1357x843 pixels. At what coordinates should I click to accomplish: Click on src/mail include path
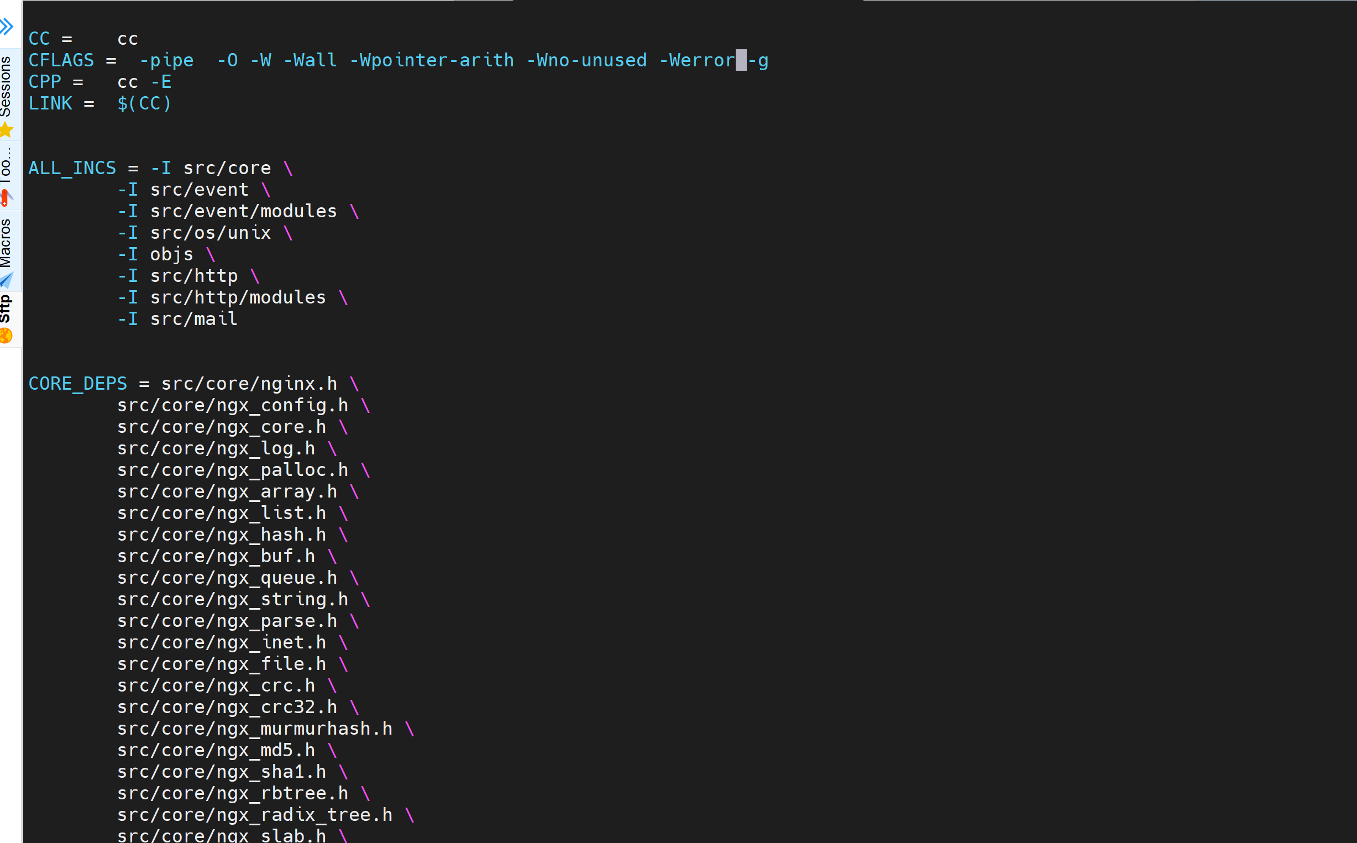pyautogui.click(x=193, y=319)
